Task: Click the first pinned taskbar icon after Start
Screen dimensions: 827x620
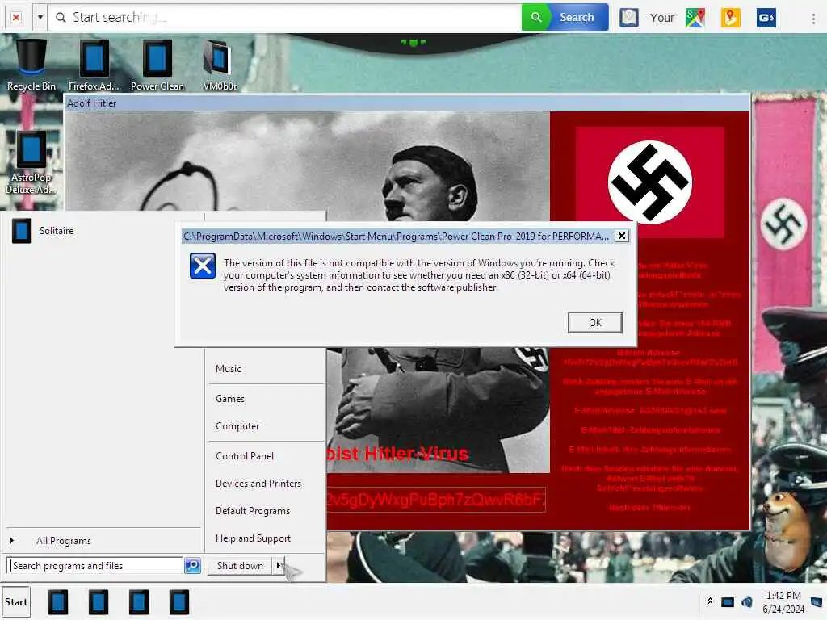Action: (x=58, y=602)
